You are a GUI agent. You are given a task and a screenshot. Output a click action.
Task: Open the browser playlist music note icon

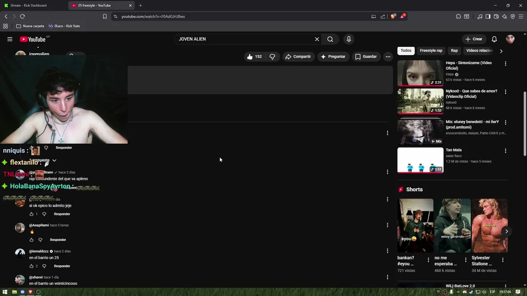[480, 16]
